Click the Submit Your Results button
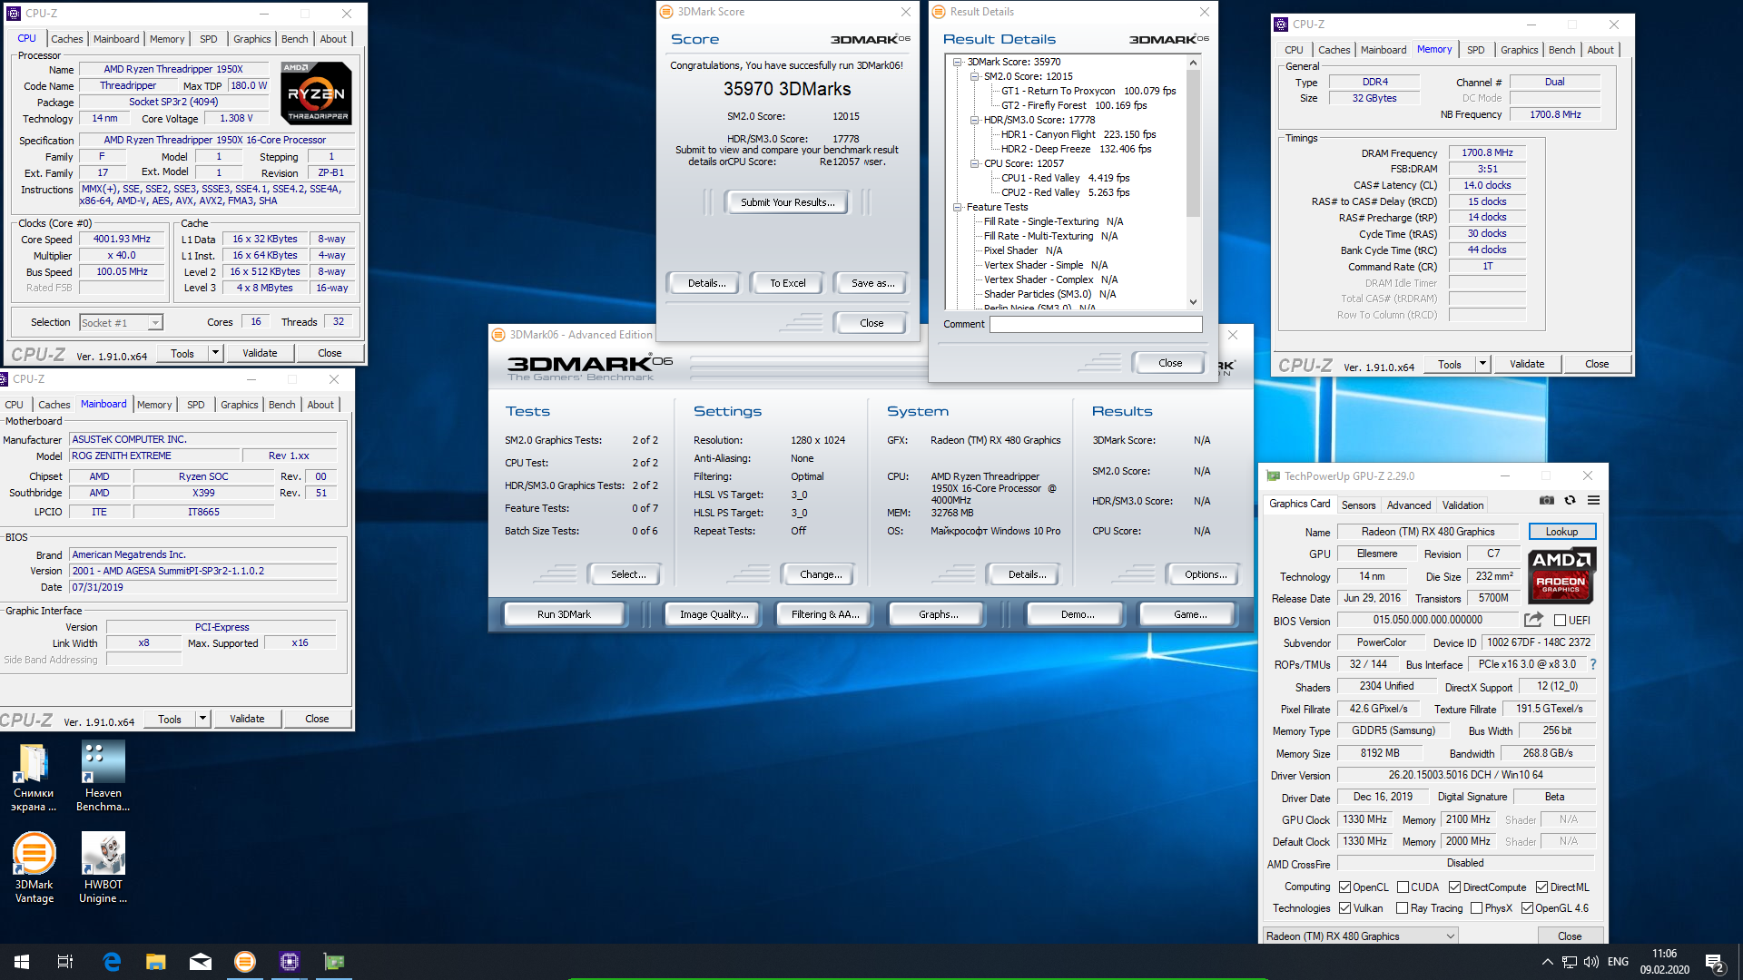This screenshot has height=980, width=1743. pyautogui.click(x=787, y=202)
